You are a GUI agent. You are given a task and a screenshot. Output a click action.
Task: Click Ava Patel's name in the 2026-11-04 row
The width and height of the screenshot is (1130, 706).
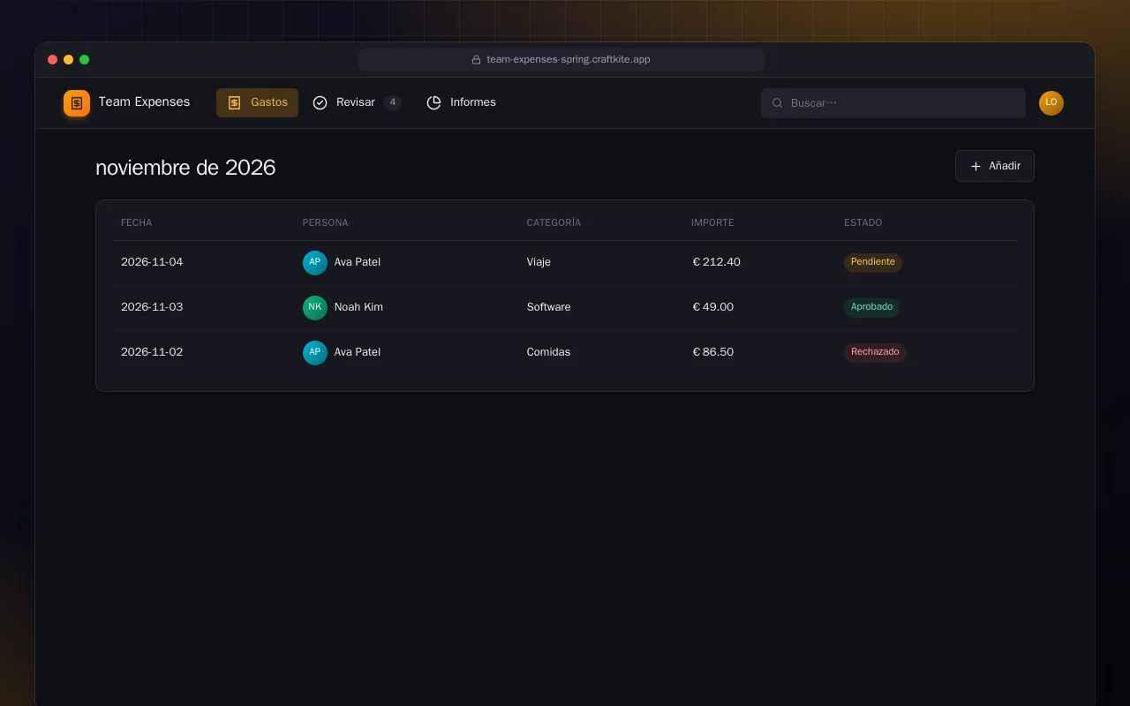tap(358, 262)
